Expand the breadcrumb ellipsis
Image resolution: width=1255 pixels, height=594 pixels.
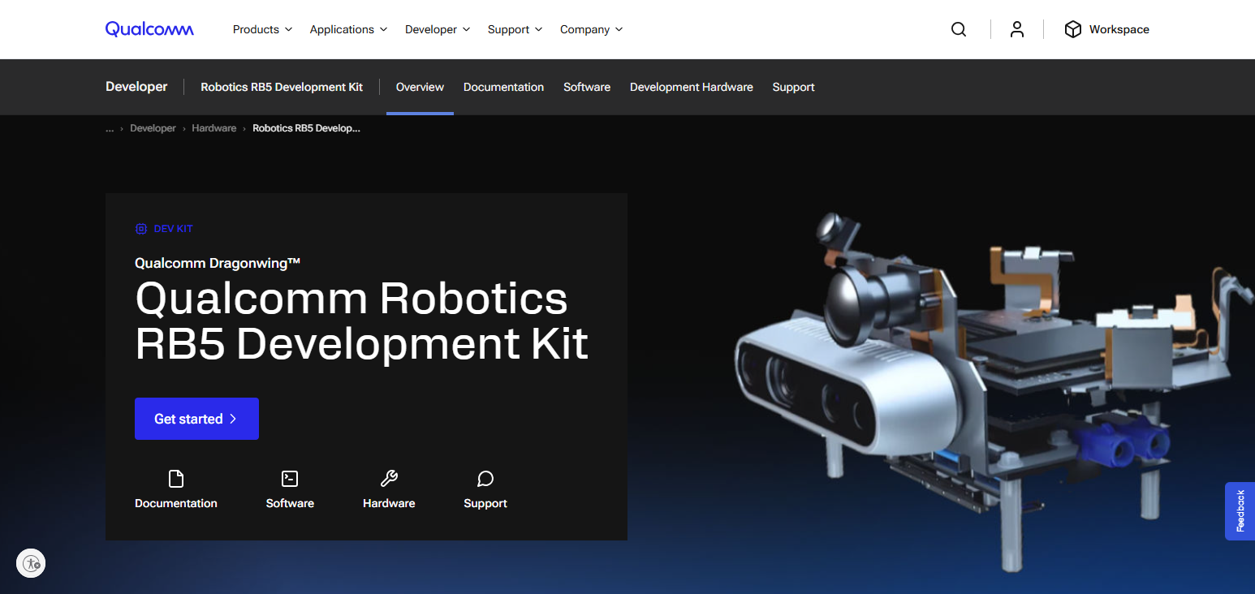(x=110, y=128)
